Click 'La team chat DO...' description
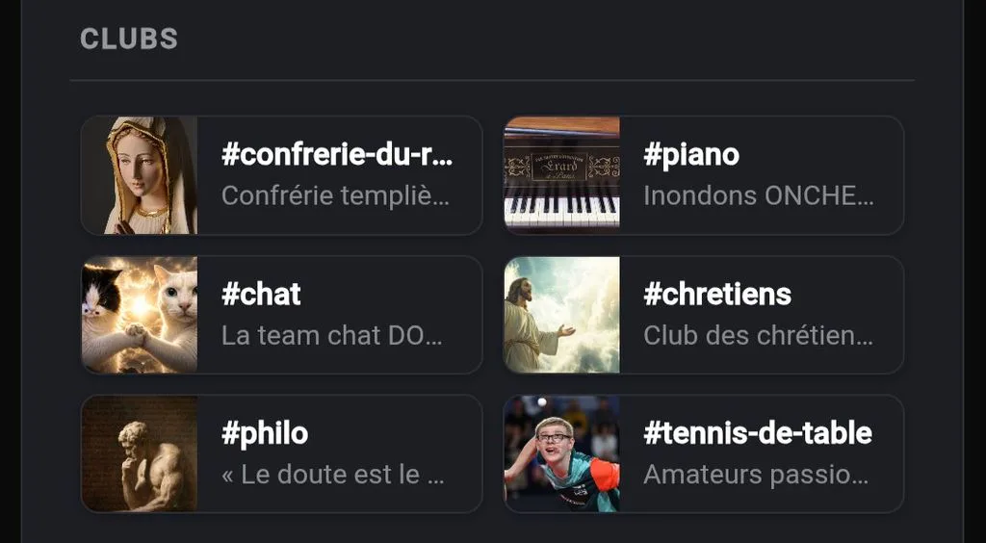 (x=332, y=336)
